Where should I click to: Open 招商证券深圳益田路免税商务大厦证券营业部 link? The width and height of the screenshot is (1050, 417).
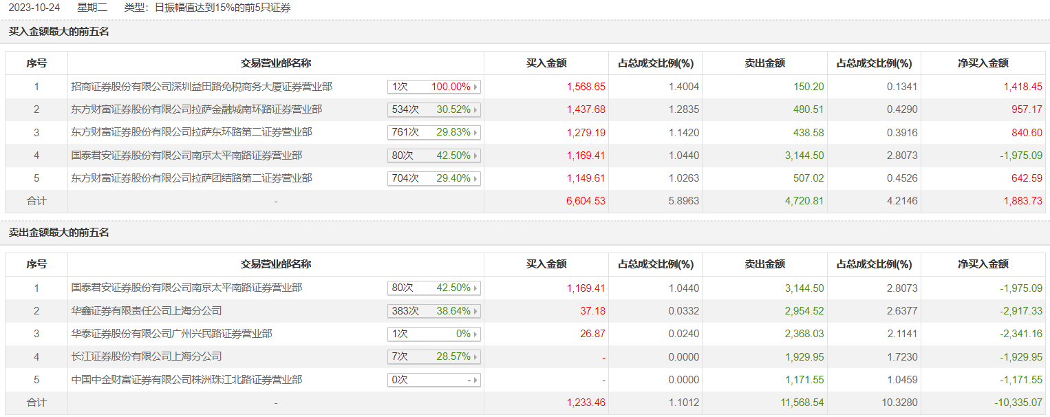[202, 87]
